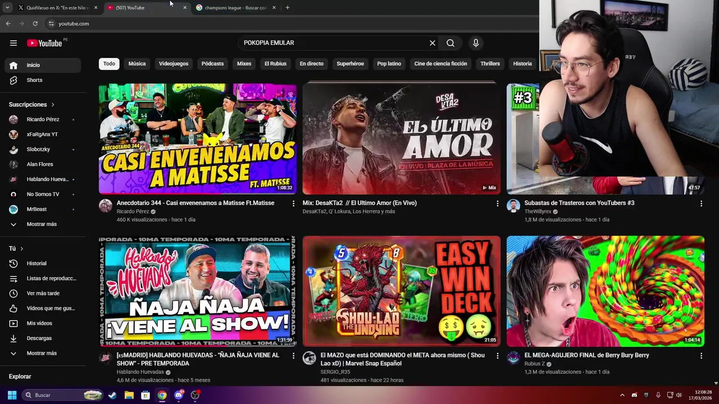Open Ricardo Pérez channel avatar under video
The image size is (719, 404).
coord(106,205)
